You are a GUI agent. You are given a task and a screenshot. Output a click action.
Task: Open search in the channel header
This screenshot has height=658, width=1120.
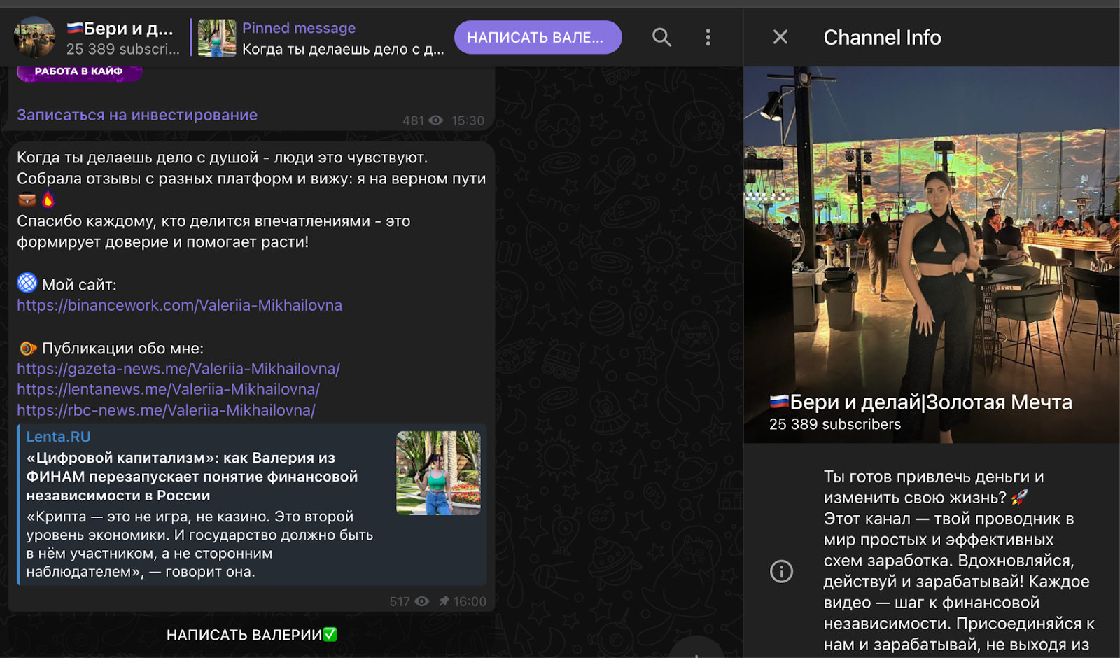coord(661,37)
